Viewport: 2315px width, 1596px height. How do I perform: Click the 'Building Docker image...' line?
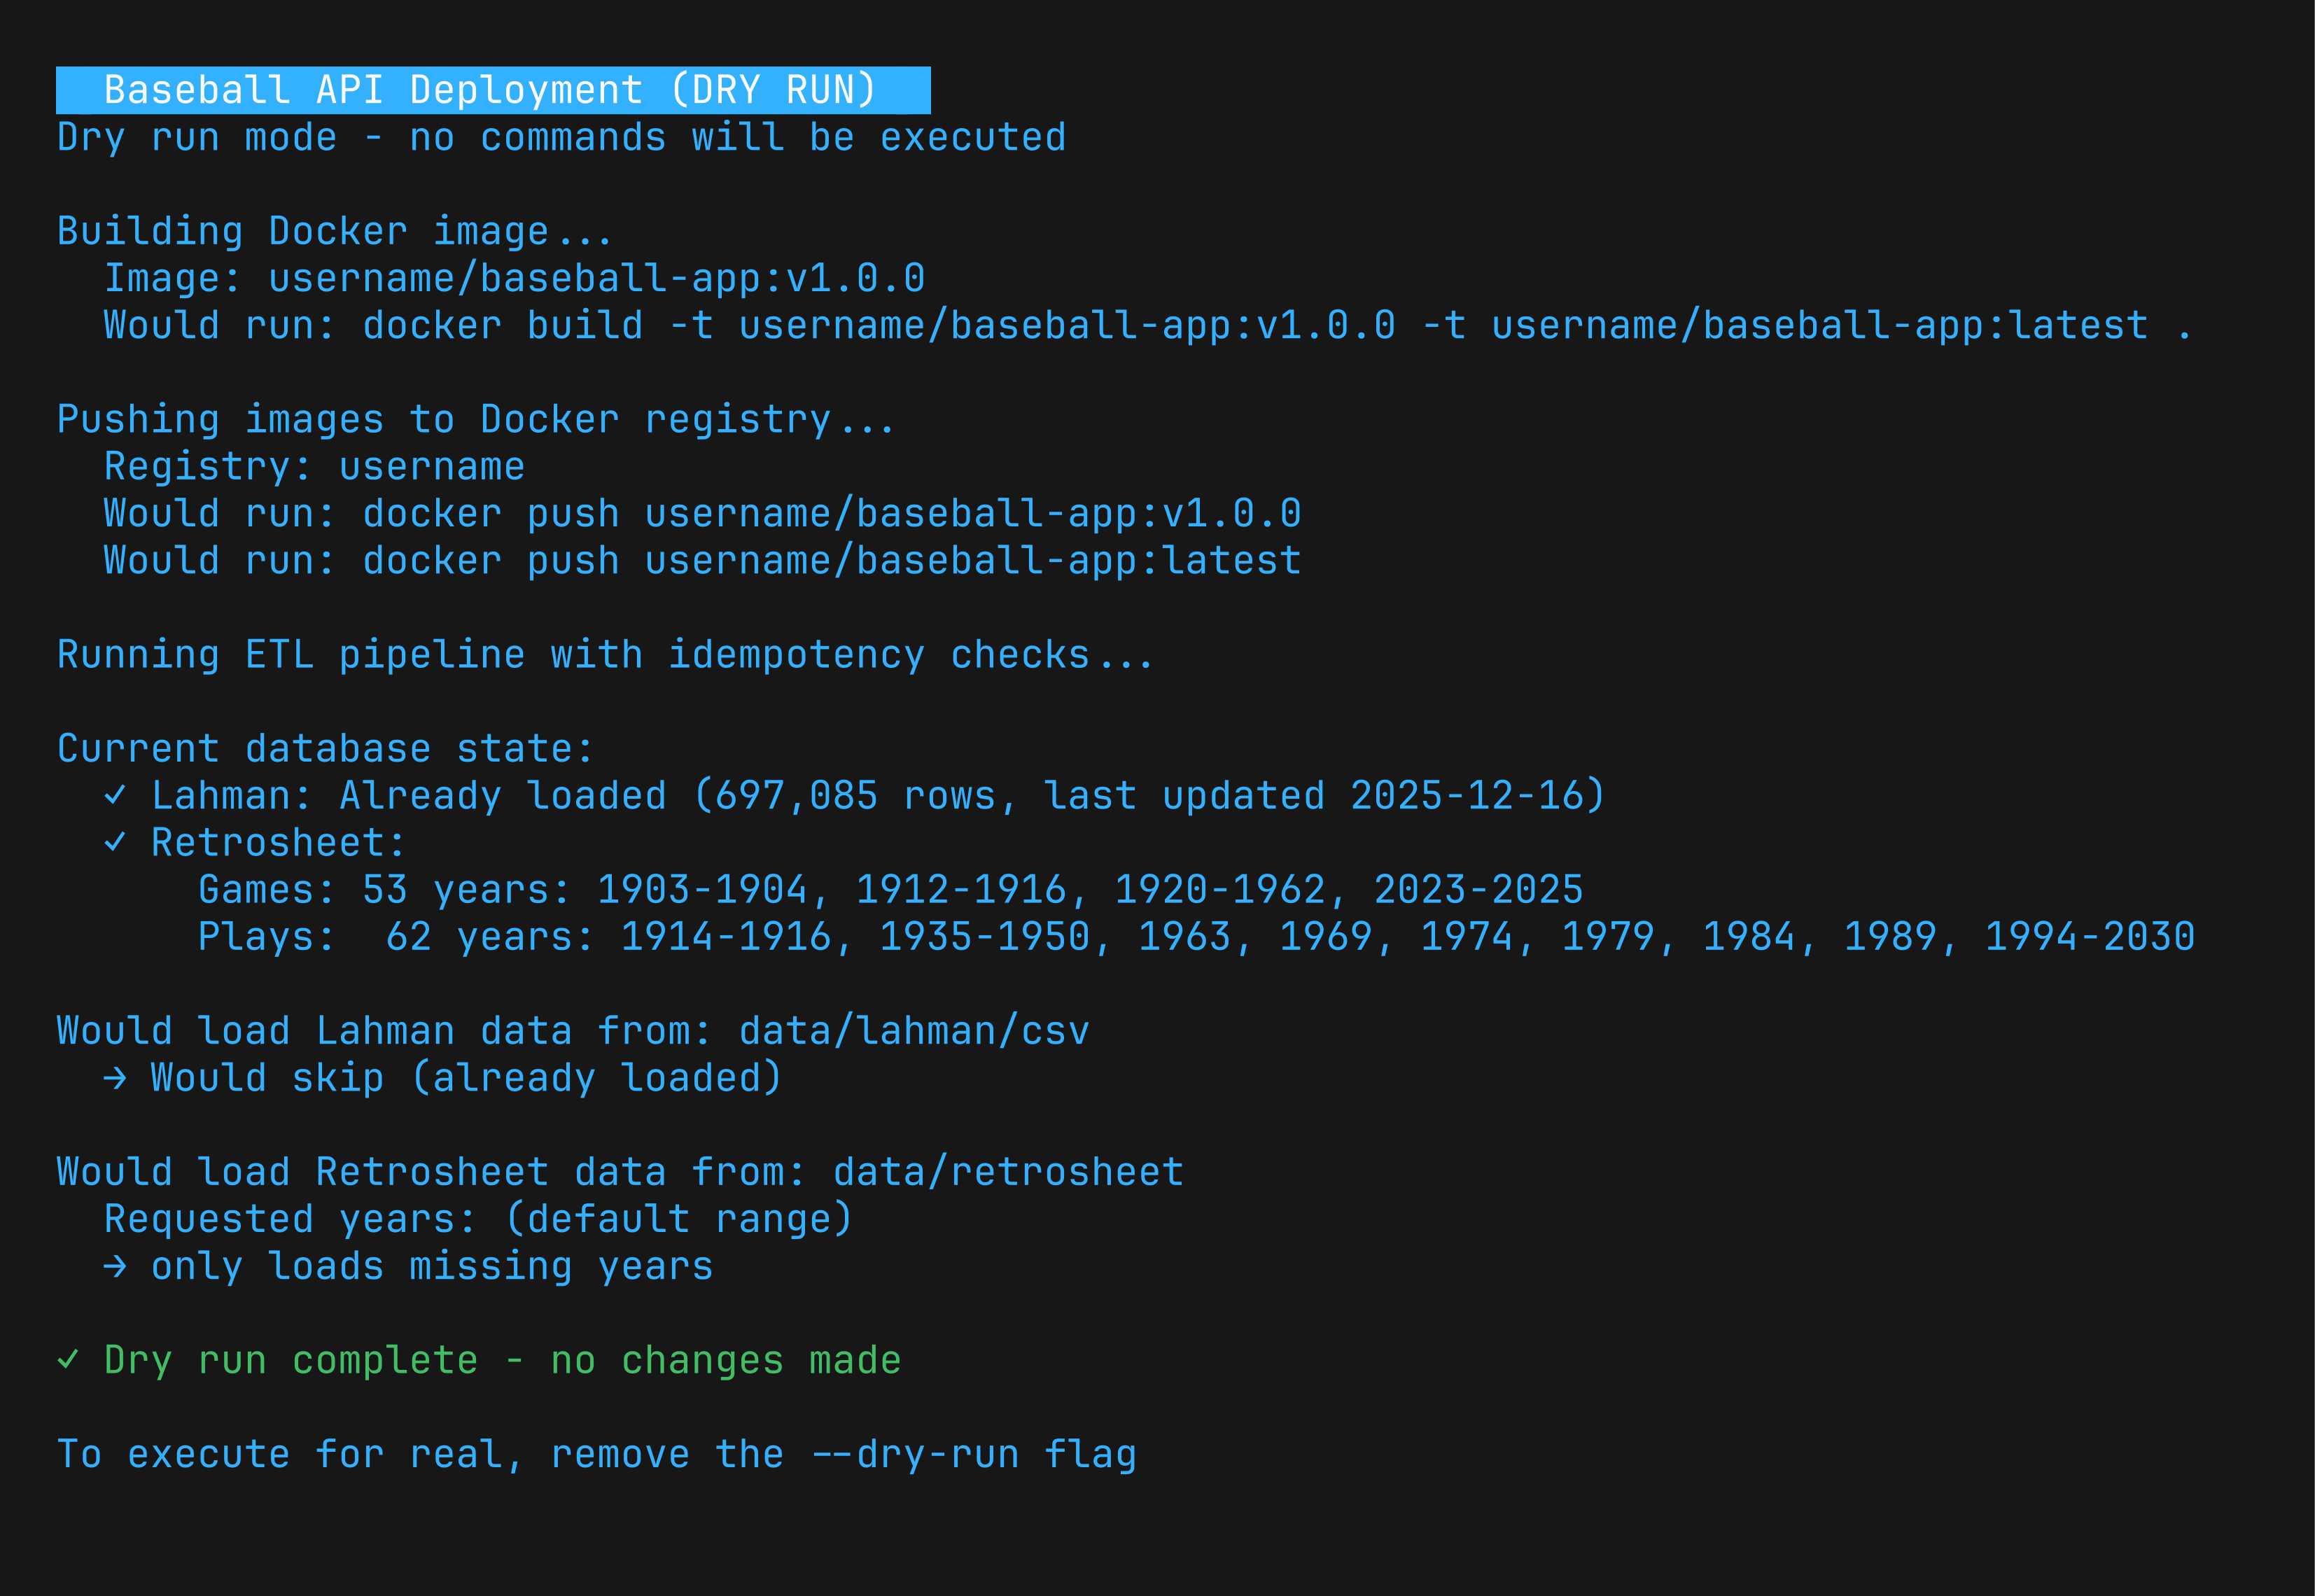[x=334, y=232]
